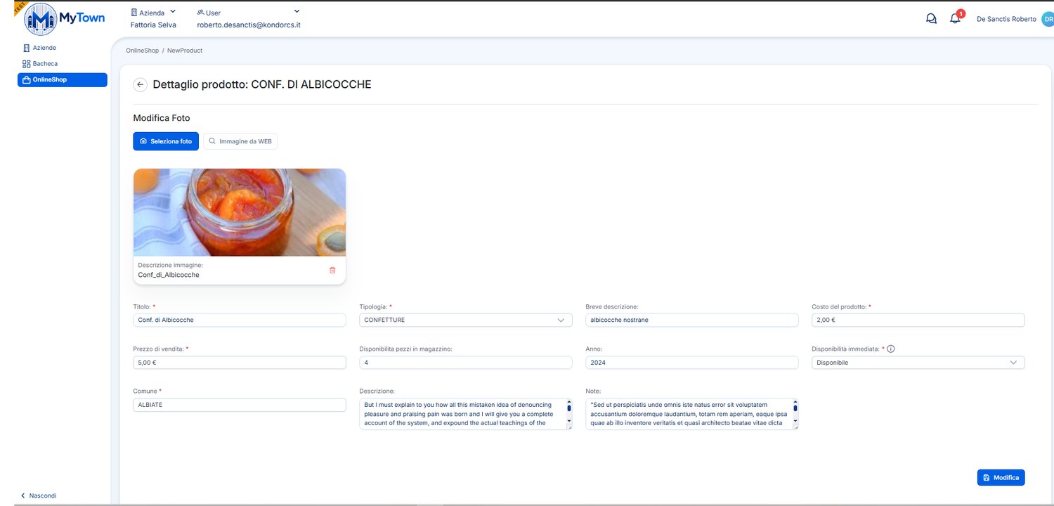The width and height of the screenshot is (1054, 506).
Task: Open the chat messages icon
Action: click(931, 19)
